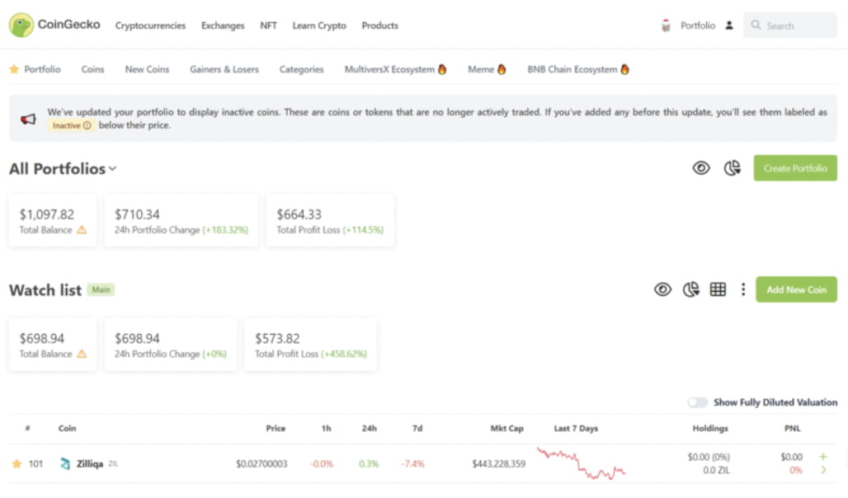Hide All Portfolios balances with eye icon
Viewport: 848px width, 498px height.
tap(701, 168)
